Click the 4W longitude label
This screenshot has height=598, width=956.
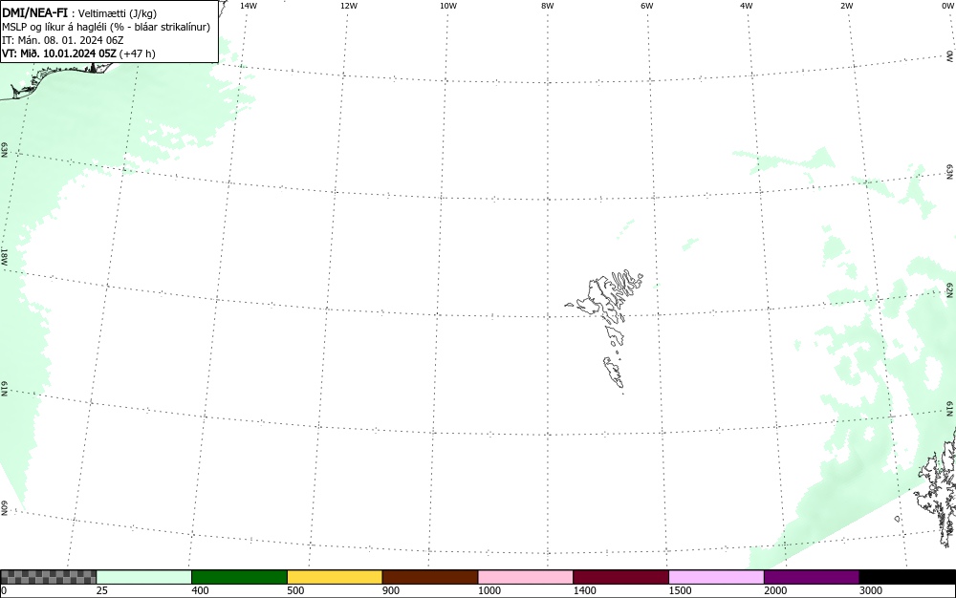[747, 6]
